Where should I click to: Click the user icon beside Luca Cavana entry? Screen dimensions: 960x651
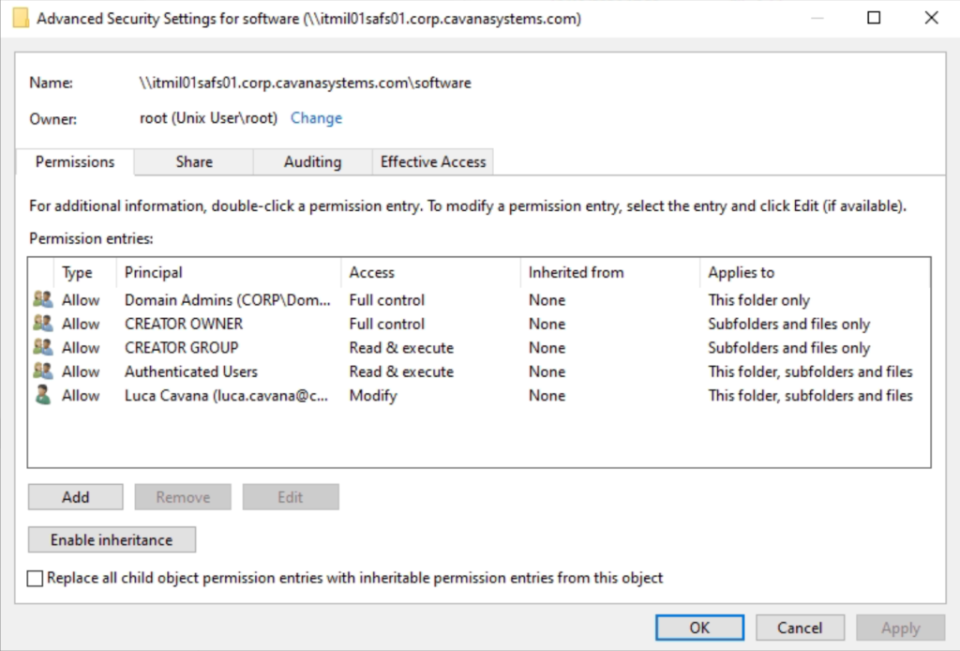click(43, 395)
